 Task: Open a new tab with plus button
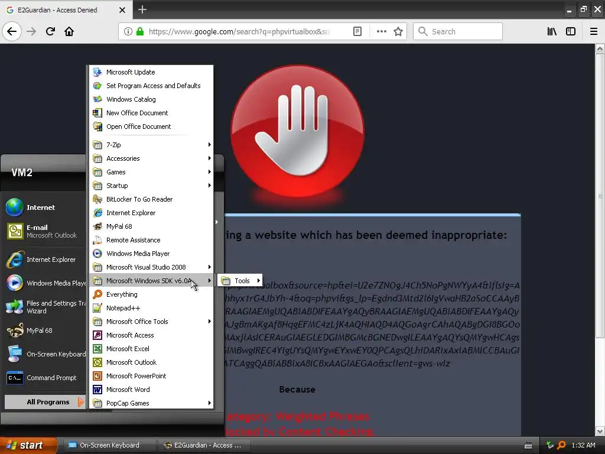pyautogui.click(x=142, y=9)
